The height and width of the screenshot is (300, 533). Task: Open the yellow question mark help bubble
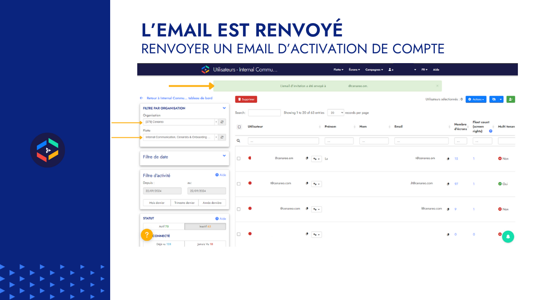point(147,235)
